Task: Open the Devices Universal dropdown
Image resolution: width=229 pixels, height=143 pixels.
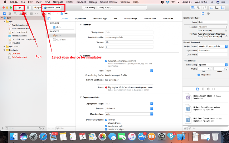Action: coord(129,108)
